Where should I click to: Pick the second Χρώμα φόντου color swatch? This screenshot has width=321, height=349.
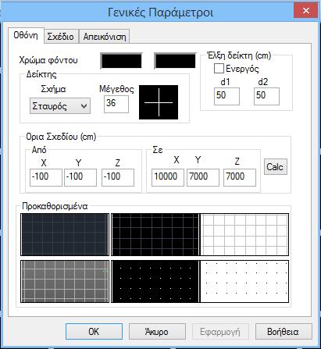pos(175,61)
